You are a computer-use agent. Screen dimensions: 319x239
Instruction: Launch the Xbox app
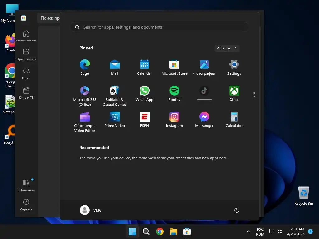[234, 93]
